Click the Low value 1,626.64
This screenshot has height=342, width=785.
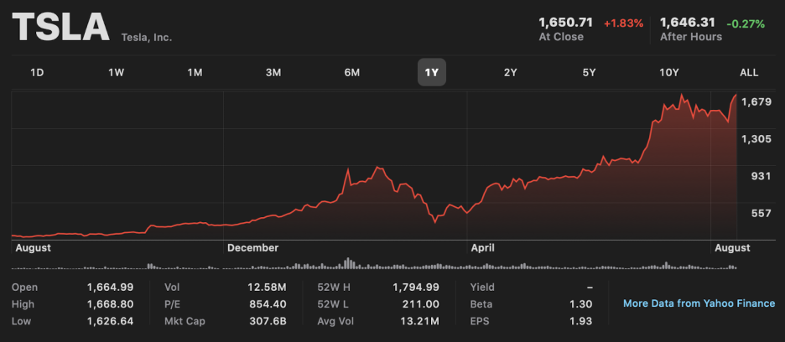(x=110, y=321)
